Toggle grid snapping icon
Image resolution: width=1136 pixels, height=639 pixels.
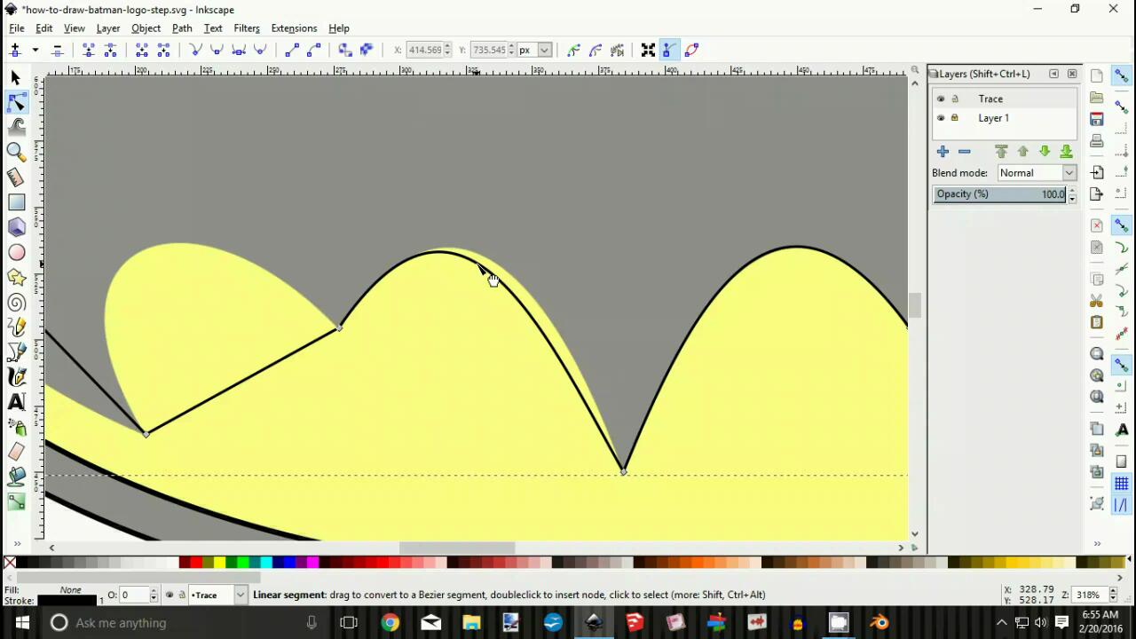[1122, 484]
